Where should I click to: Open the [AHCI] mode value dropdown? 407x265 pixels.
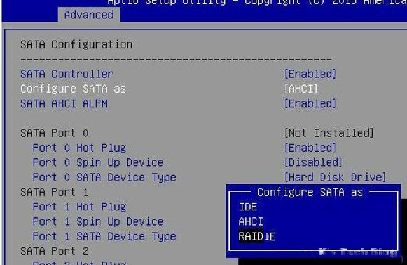(301, 89)
